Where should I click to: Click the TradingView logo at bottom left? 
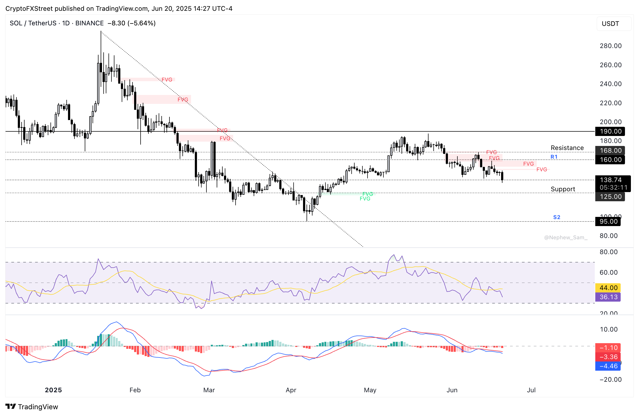[31, 407]
